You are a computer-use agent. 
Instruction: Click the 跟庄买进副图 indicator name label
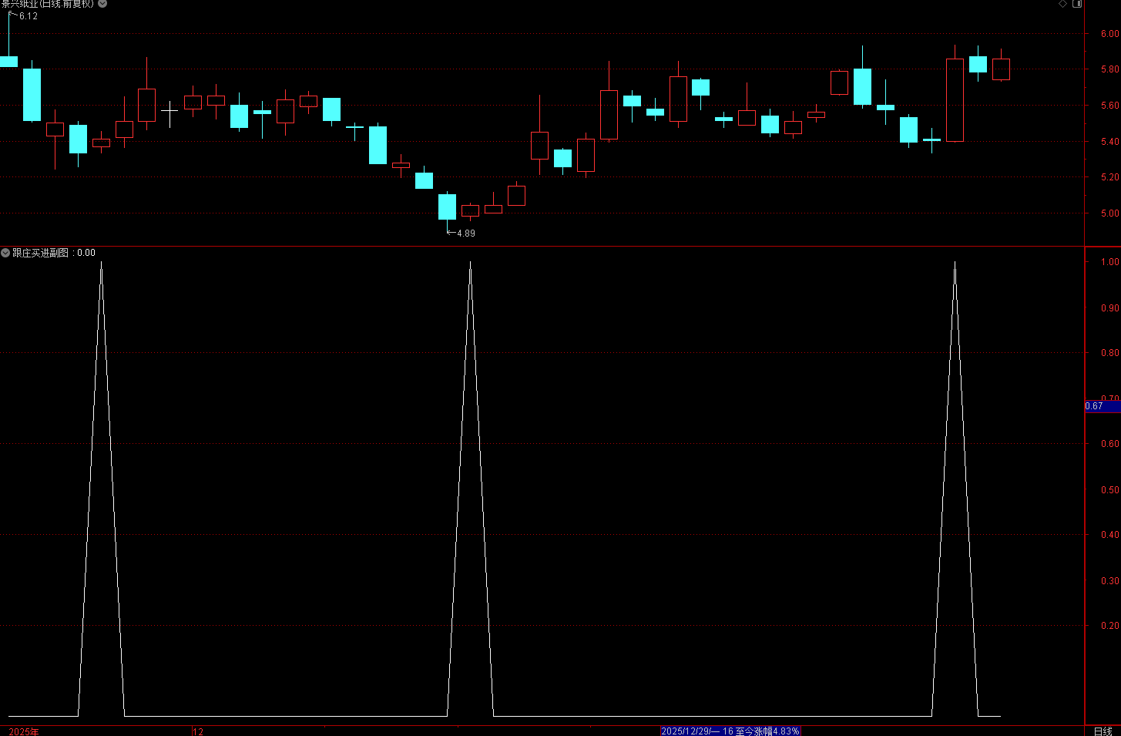coord(40,253)
